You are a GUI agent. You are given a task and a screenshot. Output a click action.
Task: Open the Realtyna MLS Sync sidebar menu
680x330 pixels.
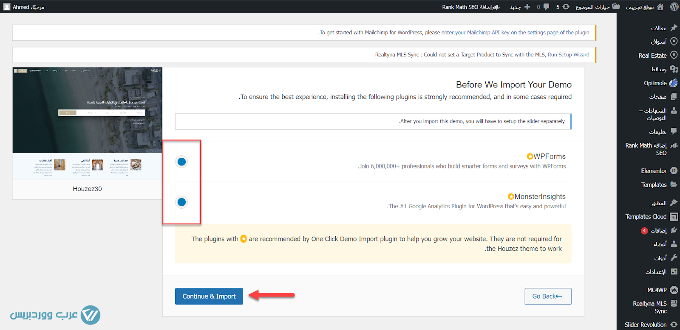(x=650, y=307)
